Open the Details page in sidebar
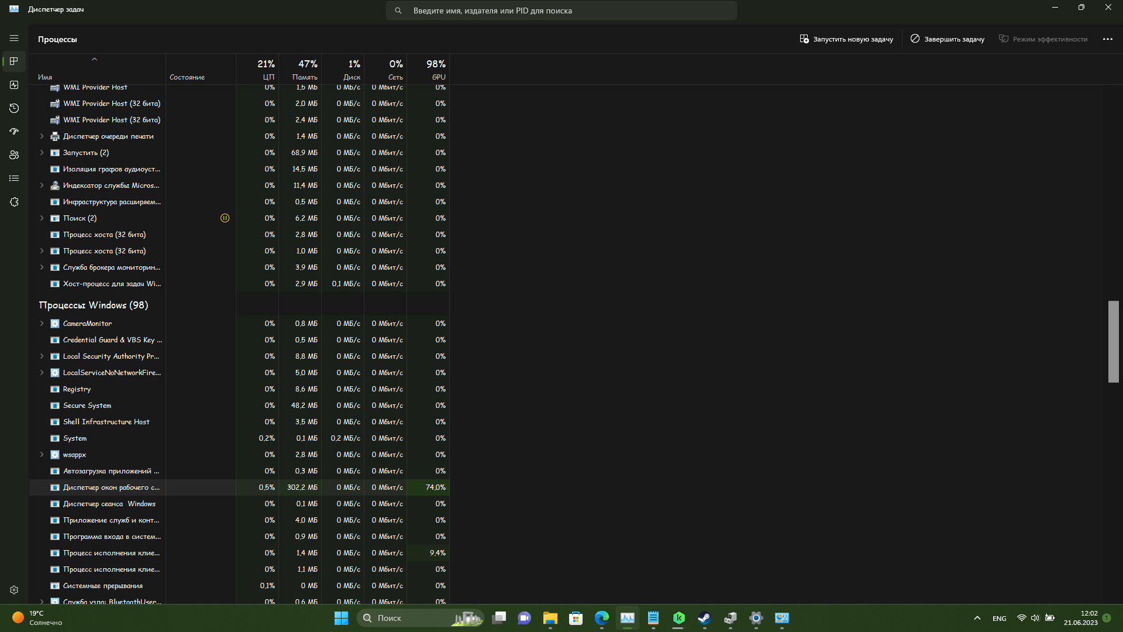The width and height of the screenshot is (1123, 632). pos(14,178)
